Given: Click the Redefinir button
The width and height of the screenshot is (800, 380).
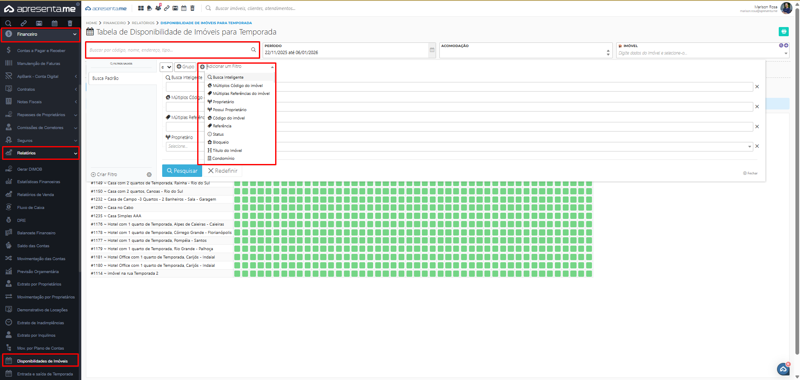Looking at the screenshot, I should tap(223, 171).
